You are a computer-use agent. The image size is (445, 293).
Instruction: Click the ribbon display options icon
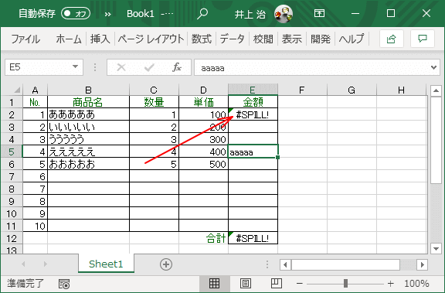pyautogui.click(x=319, y=13)
